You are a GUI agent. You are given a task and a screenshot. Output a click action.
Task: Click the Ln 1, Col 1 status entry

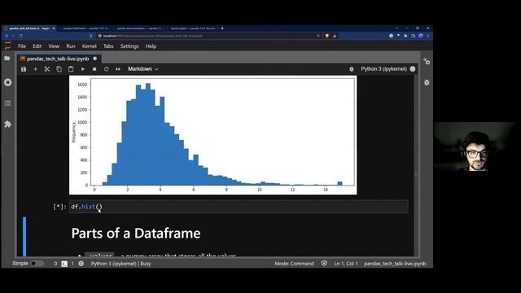tap(346, 264)
